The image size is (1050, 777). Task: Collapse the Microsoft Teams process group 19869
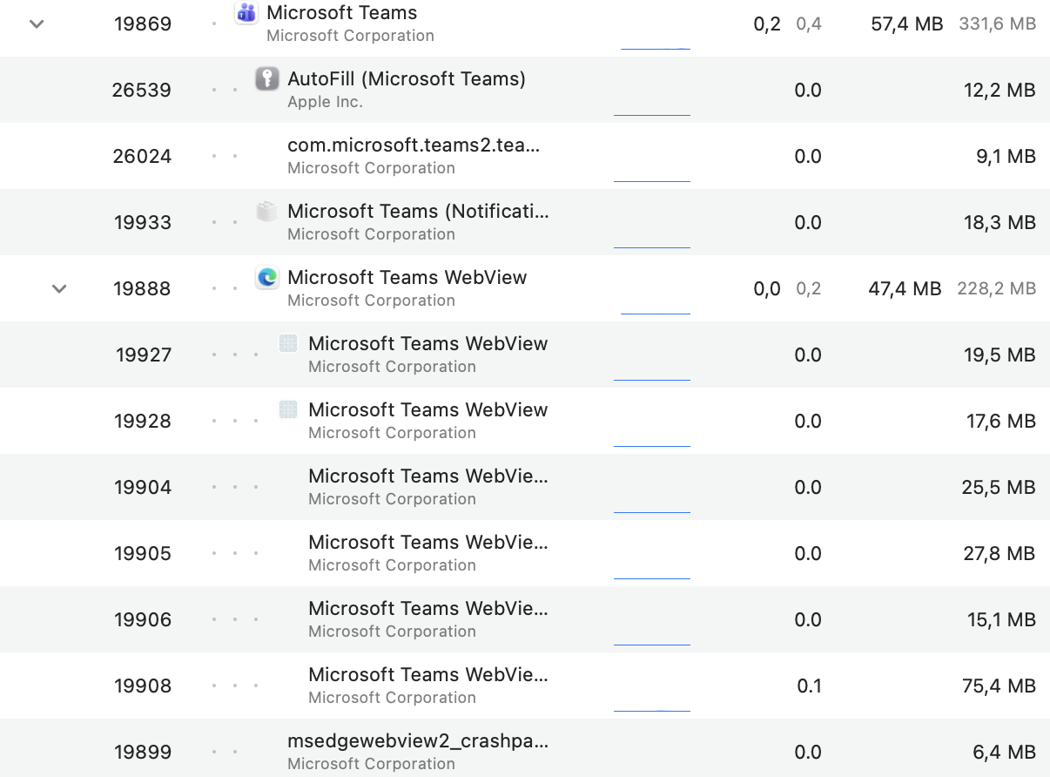[37, 24]
